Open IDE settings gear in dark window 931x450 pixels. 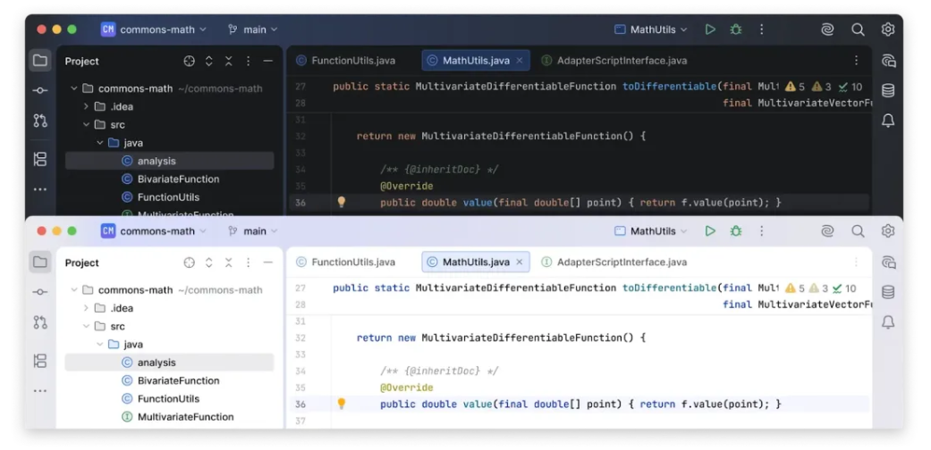888,29
